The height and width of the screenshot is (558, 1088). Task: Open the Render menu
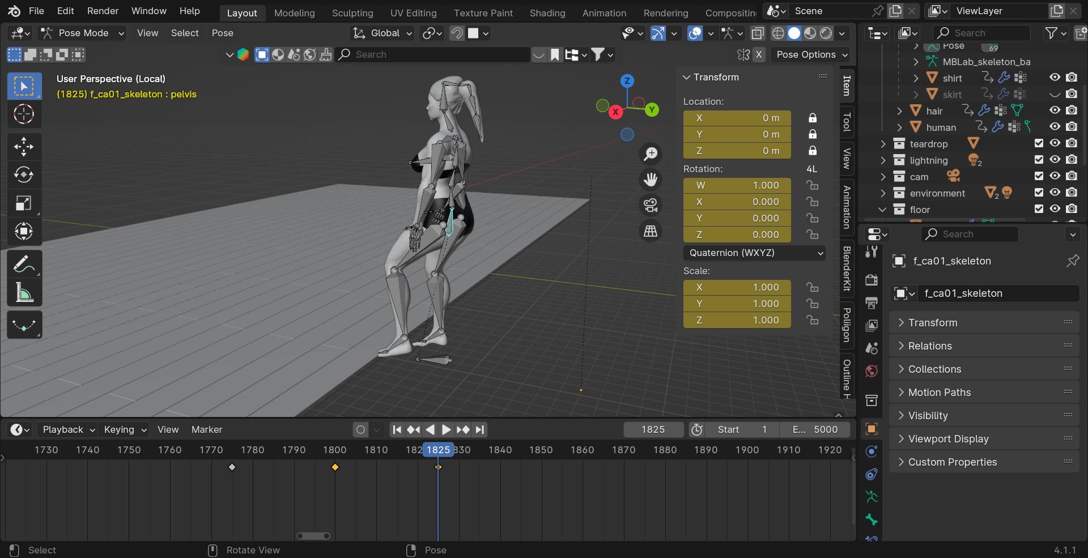coord(102,11)
